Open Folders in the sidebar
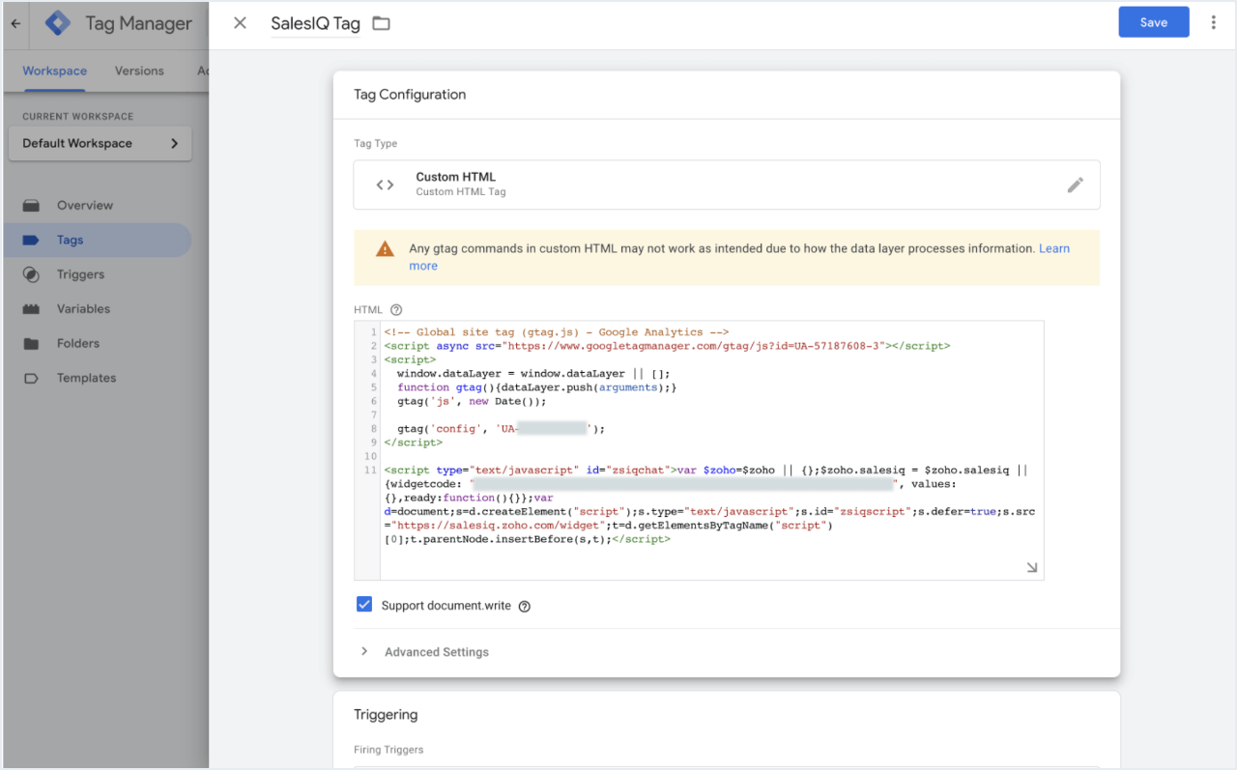Viewport: 1237px width, 770px height. [x=97, y=344]
